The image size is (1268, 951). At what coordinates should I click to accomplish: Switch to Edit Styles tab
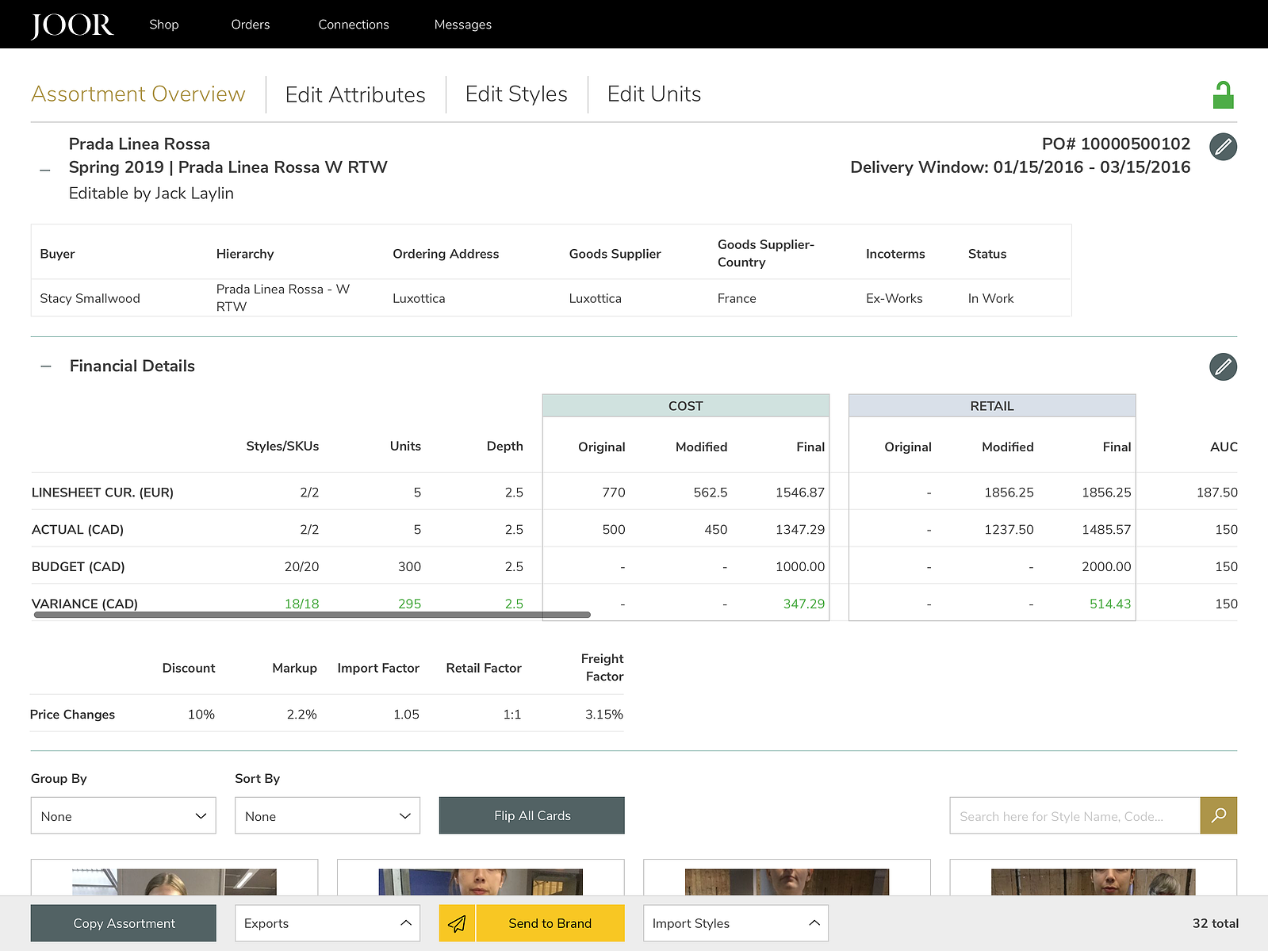(516, 94)
